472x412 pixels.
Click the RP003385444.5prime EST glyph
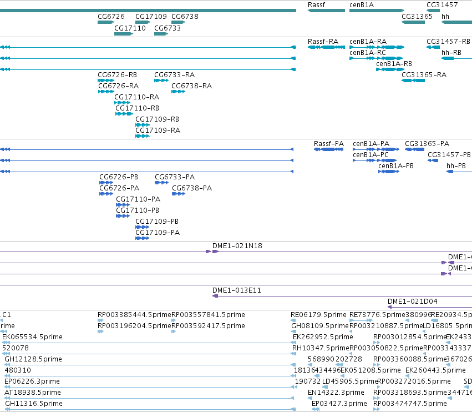click(100, 321)
